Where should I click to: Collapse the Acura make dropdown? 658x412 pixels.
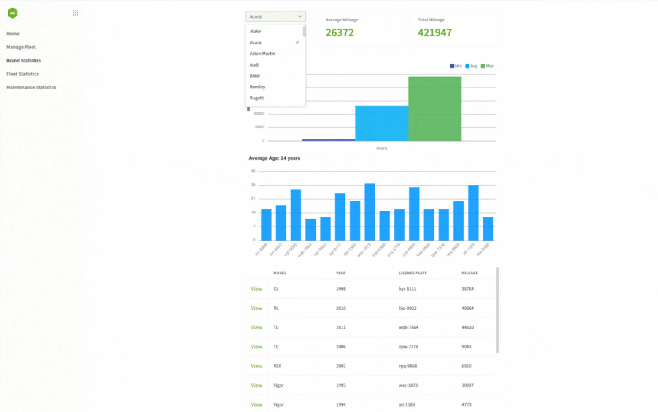point(275,16)
